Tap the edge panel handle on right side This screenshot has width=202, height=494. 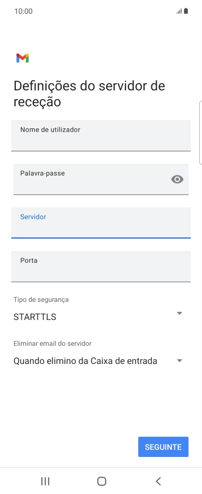[201, 133]
